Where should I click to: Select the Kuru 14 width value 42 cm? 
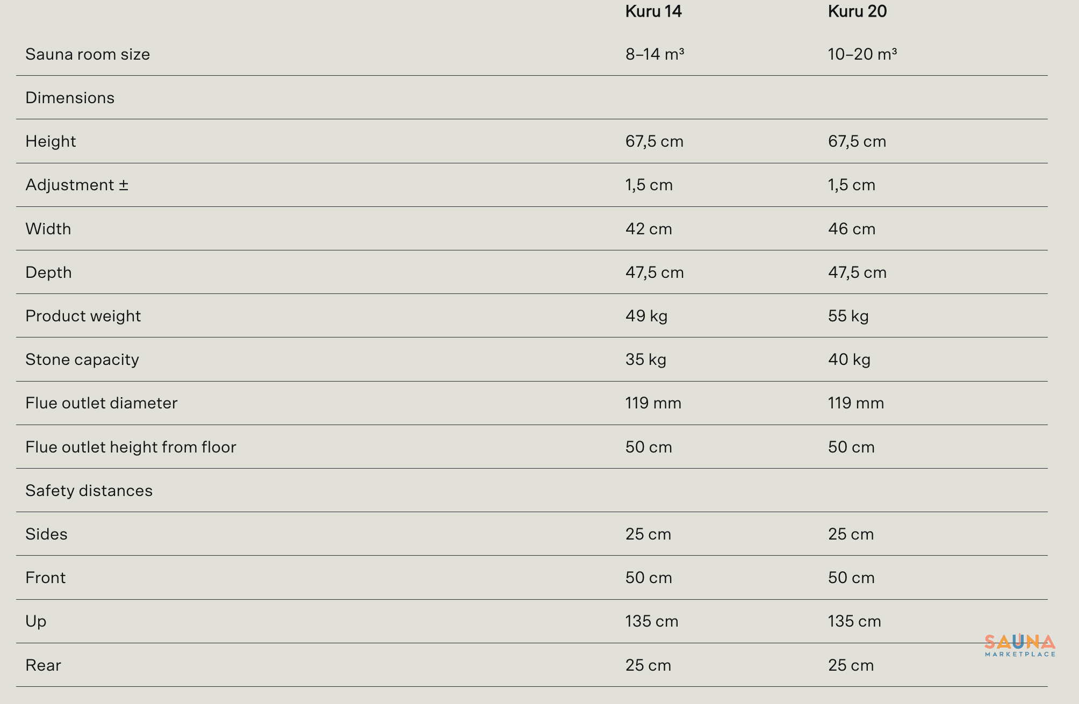(x=649, y=229)
